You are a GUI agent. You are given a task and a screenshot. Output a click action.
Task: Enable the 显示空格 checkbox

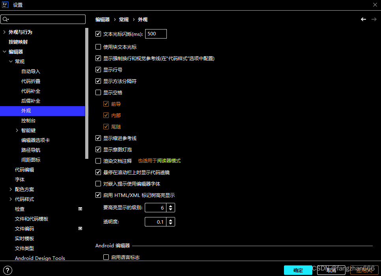98,92
